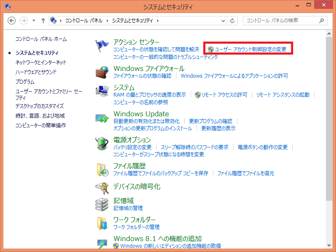Select コントロール パネル in the breadcrumb
Viewport: 336px width, 252px height.
(84, 21)
